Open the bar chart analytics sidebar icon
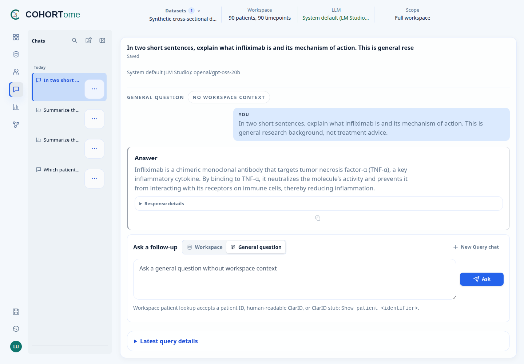524x364 pixels. click(x=16, y=107)
